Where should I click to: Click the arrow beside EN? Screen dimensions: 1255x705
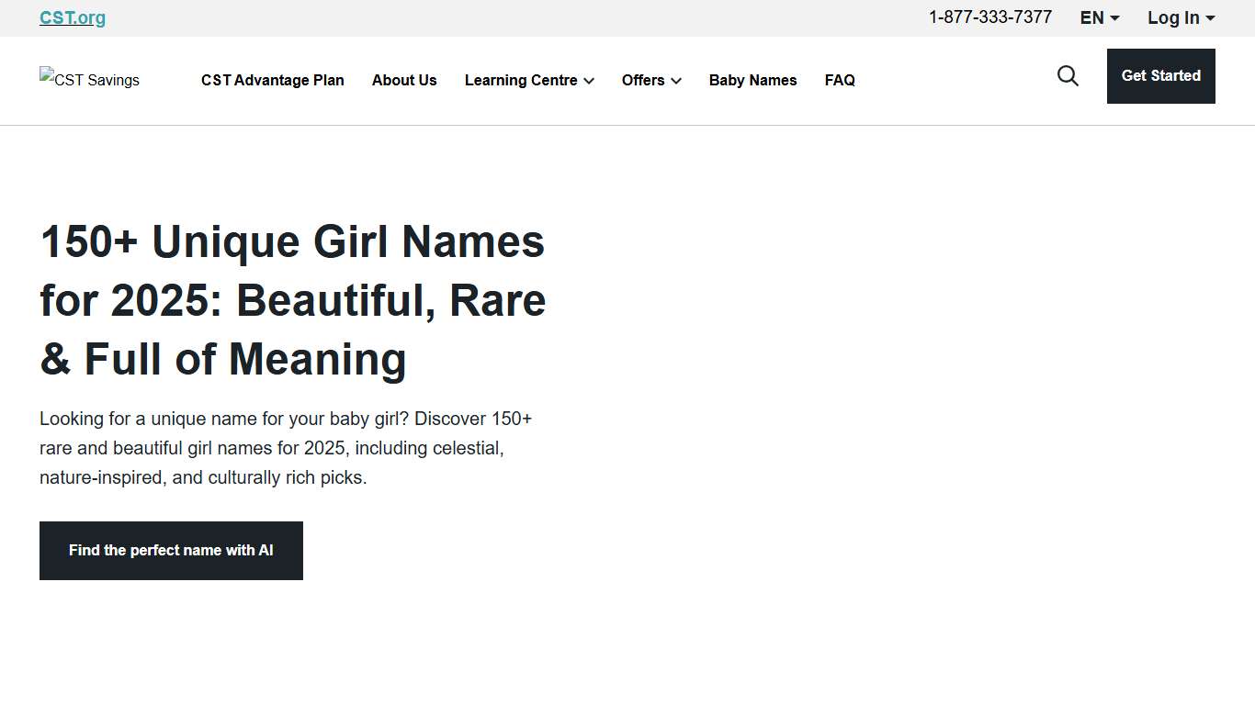(x=1115, y=18)
